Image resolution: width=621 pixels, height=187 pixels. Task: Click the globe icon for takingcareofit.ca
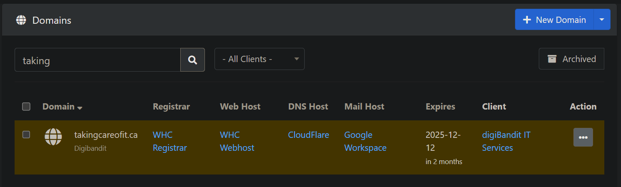pyautogui.click(x=53, y=137)
